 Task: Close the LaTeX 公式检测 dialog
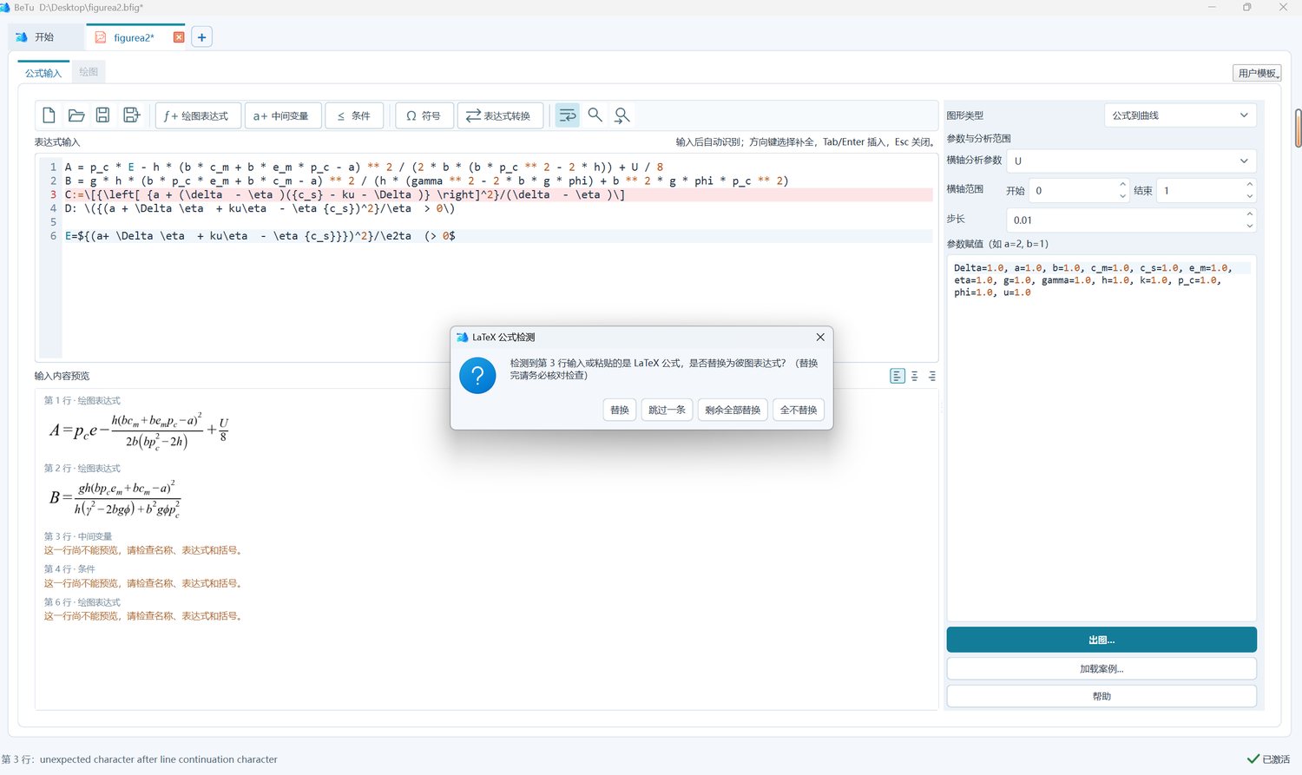(820, 337)
